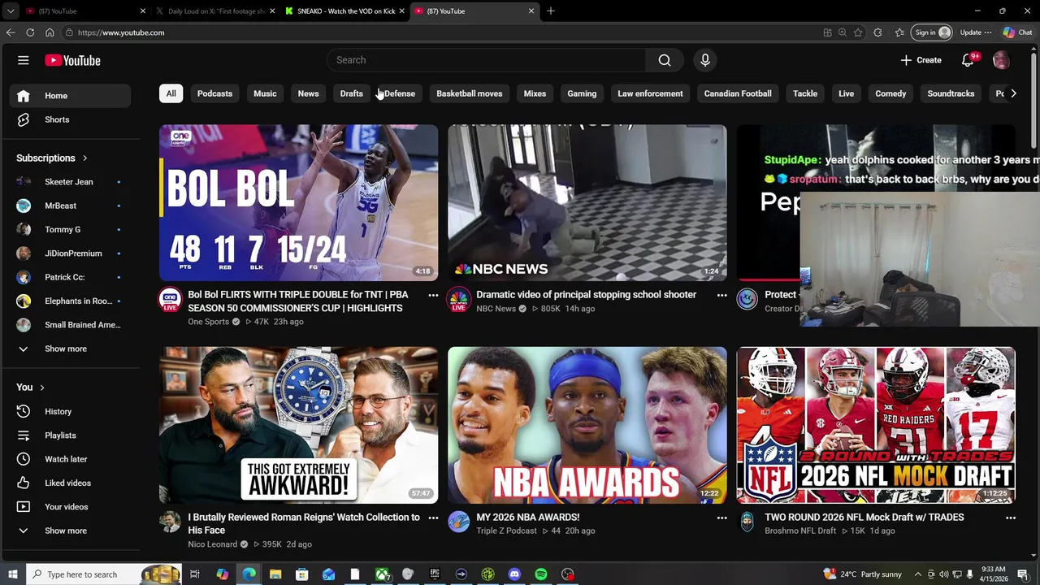Open a new browser tab
Viewport: 1040px width, 585px height.
(551, 11)
